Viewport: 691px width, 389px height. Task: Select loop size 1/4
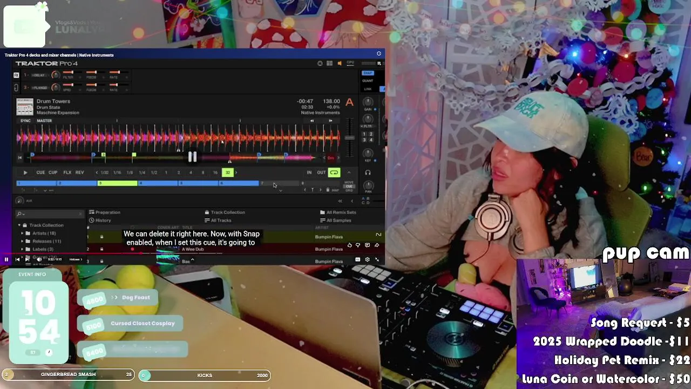[141, 172]
